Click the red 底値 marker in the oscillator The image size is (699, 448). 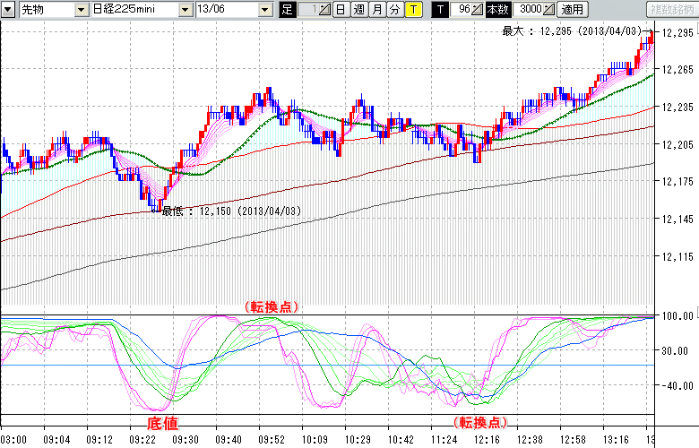(x=161, y=421)
